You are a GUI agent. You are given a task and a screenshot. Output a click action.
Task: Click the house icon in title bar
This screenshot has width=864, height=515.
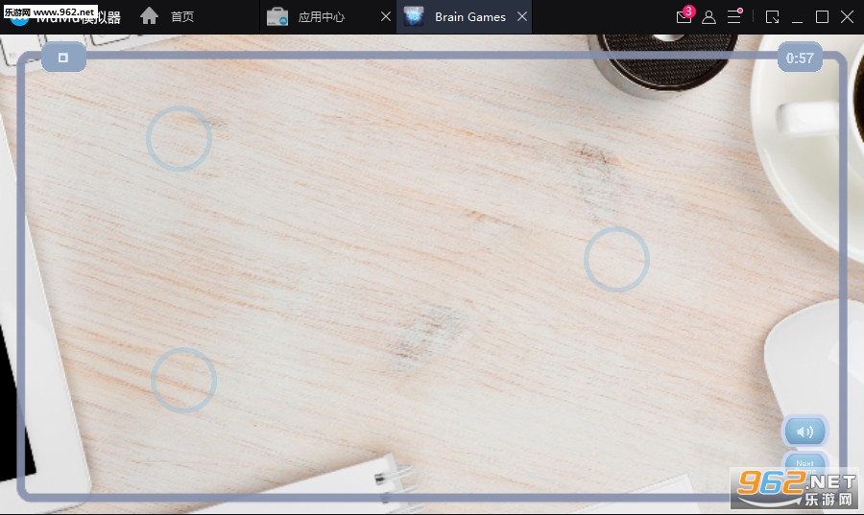click(x=149, y=16)
